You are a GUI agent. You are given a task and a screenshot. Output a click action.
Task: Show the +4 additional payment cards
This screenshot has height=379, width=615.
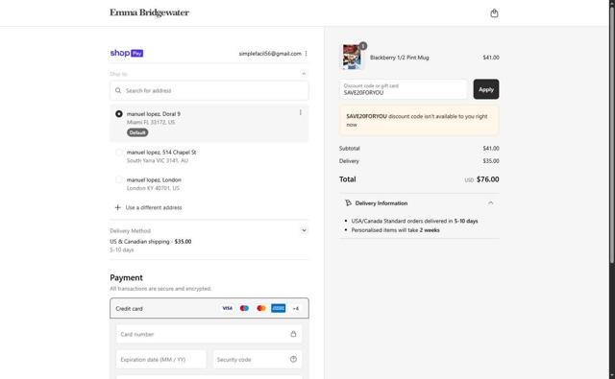pos(296,309)
